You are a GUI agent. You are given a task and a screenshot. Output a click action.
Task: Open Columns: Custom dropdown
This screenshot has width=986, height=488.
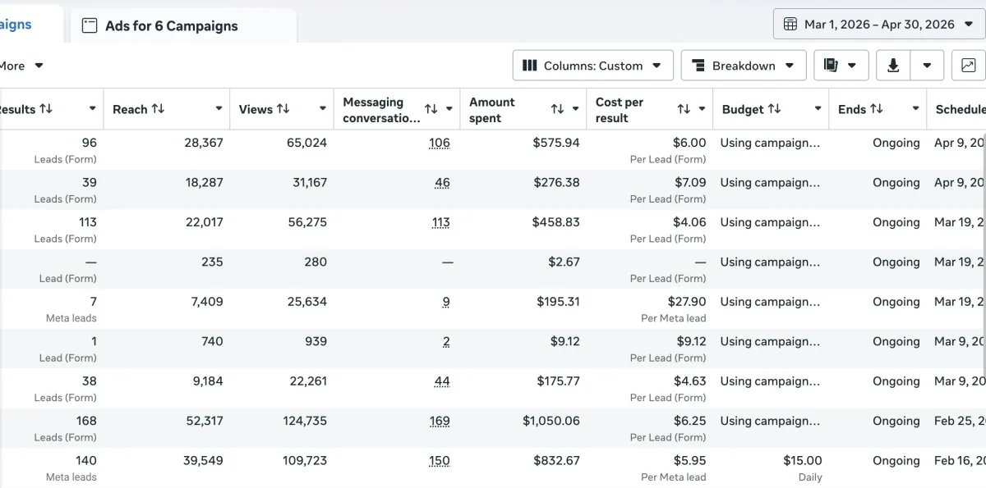(593, 66)
